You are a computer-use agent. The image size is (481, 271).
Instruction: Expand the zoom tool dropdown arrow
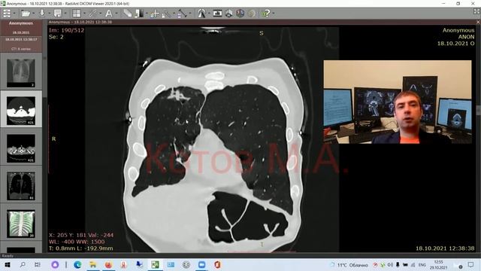point(174,14)
